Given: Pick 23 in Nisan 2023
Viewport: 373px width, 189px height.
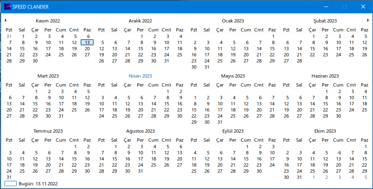Looking at the screenshot, I should tap(180, 110).
